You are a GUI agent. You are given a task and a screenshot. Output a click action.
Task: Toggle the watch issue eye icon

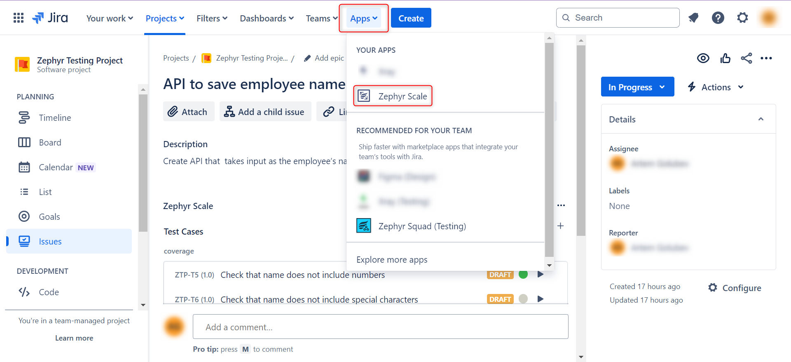pos(703,58)
